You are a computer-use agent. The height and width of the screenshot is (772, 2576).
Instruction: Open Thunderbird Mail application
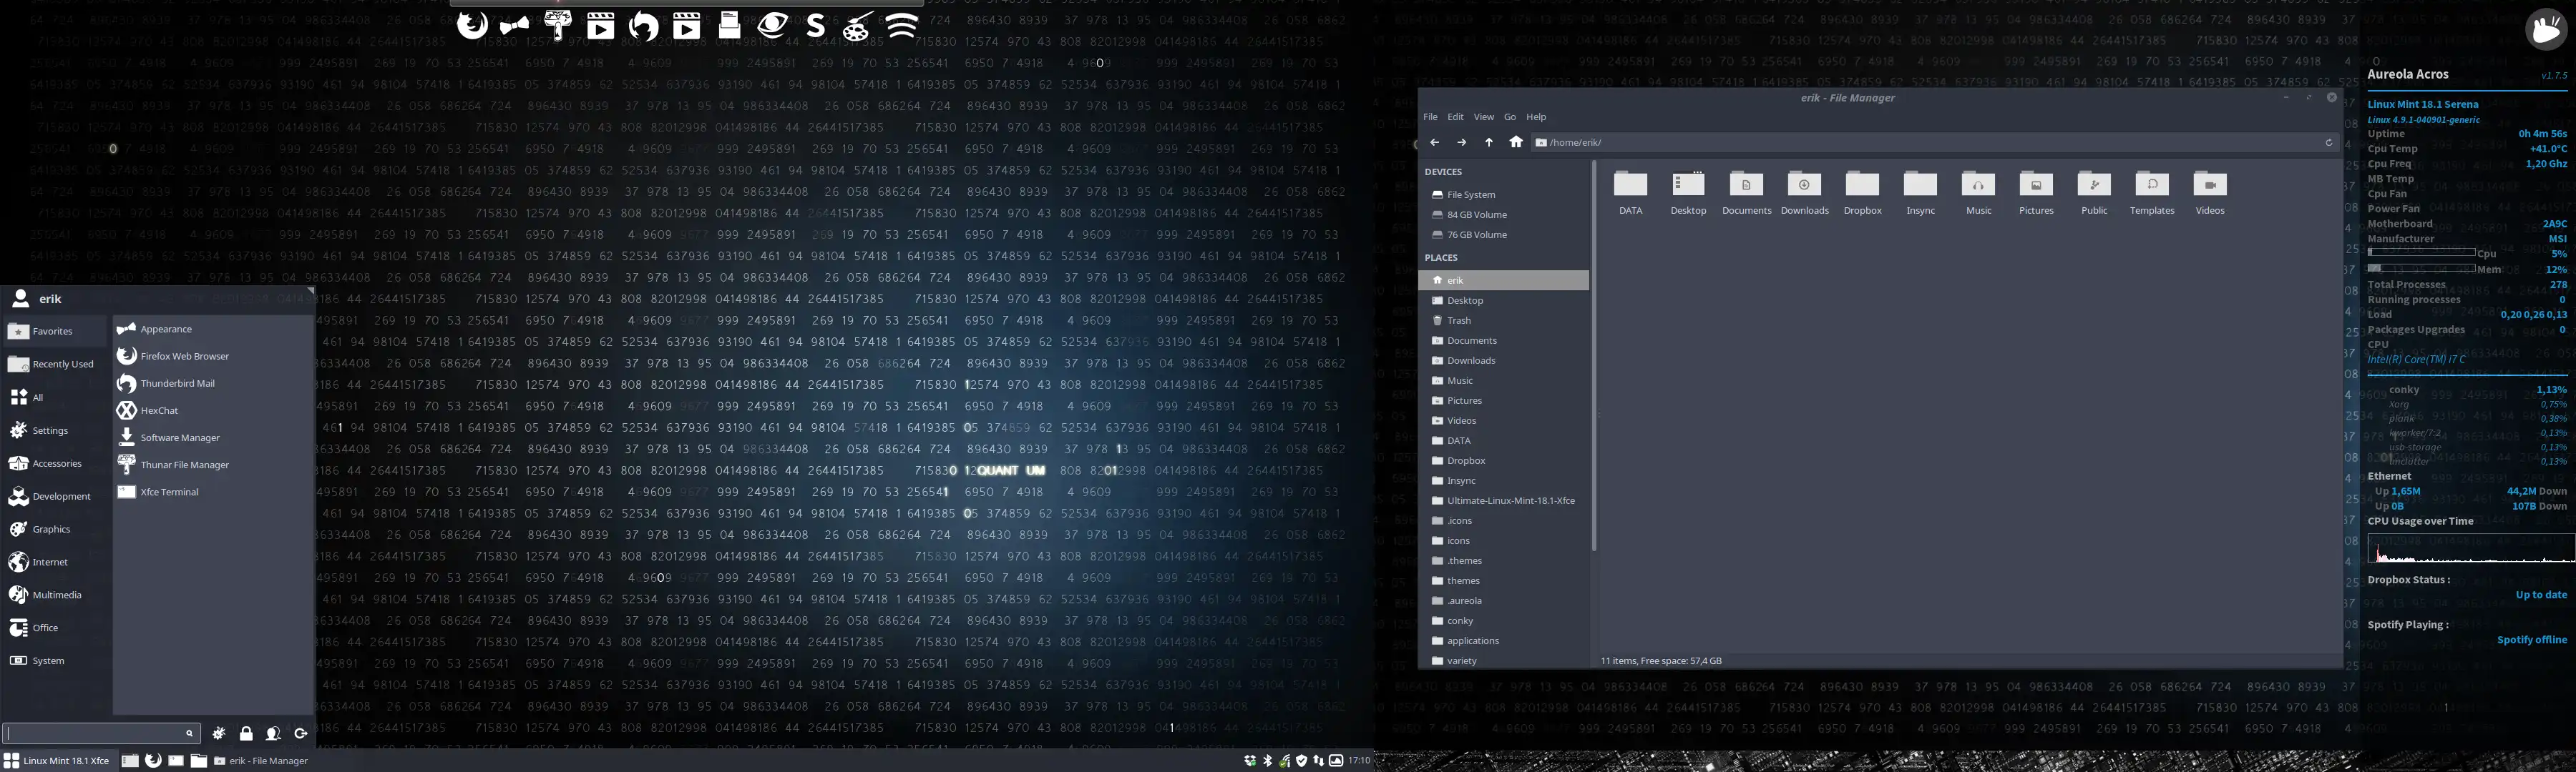click(177, 382)
